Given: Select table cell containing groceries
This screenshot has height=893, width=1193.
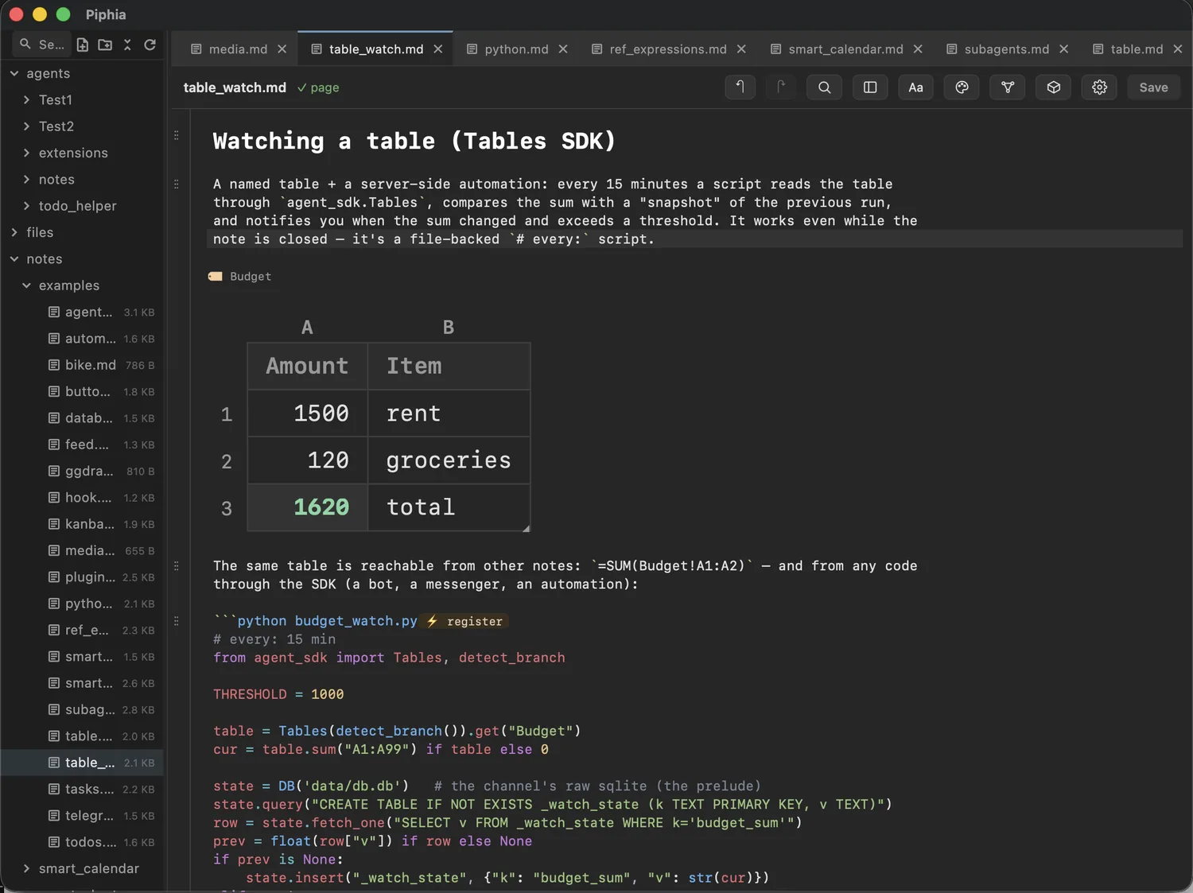Looking at the screenshot, I should (449, 460).
